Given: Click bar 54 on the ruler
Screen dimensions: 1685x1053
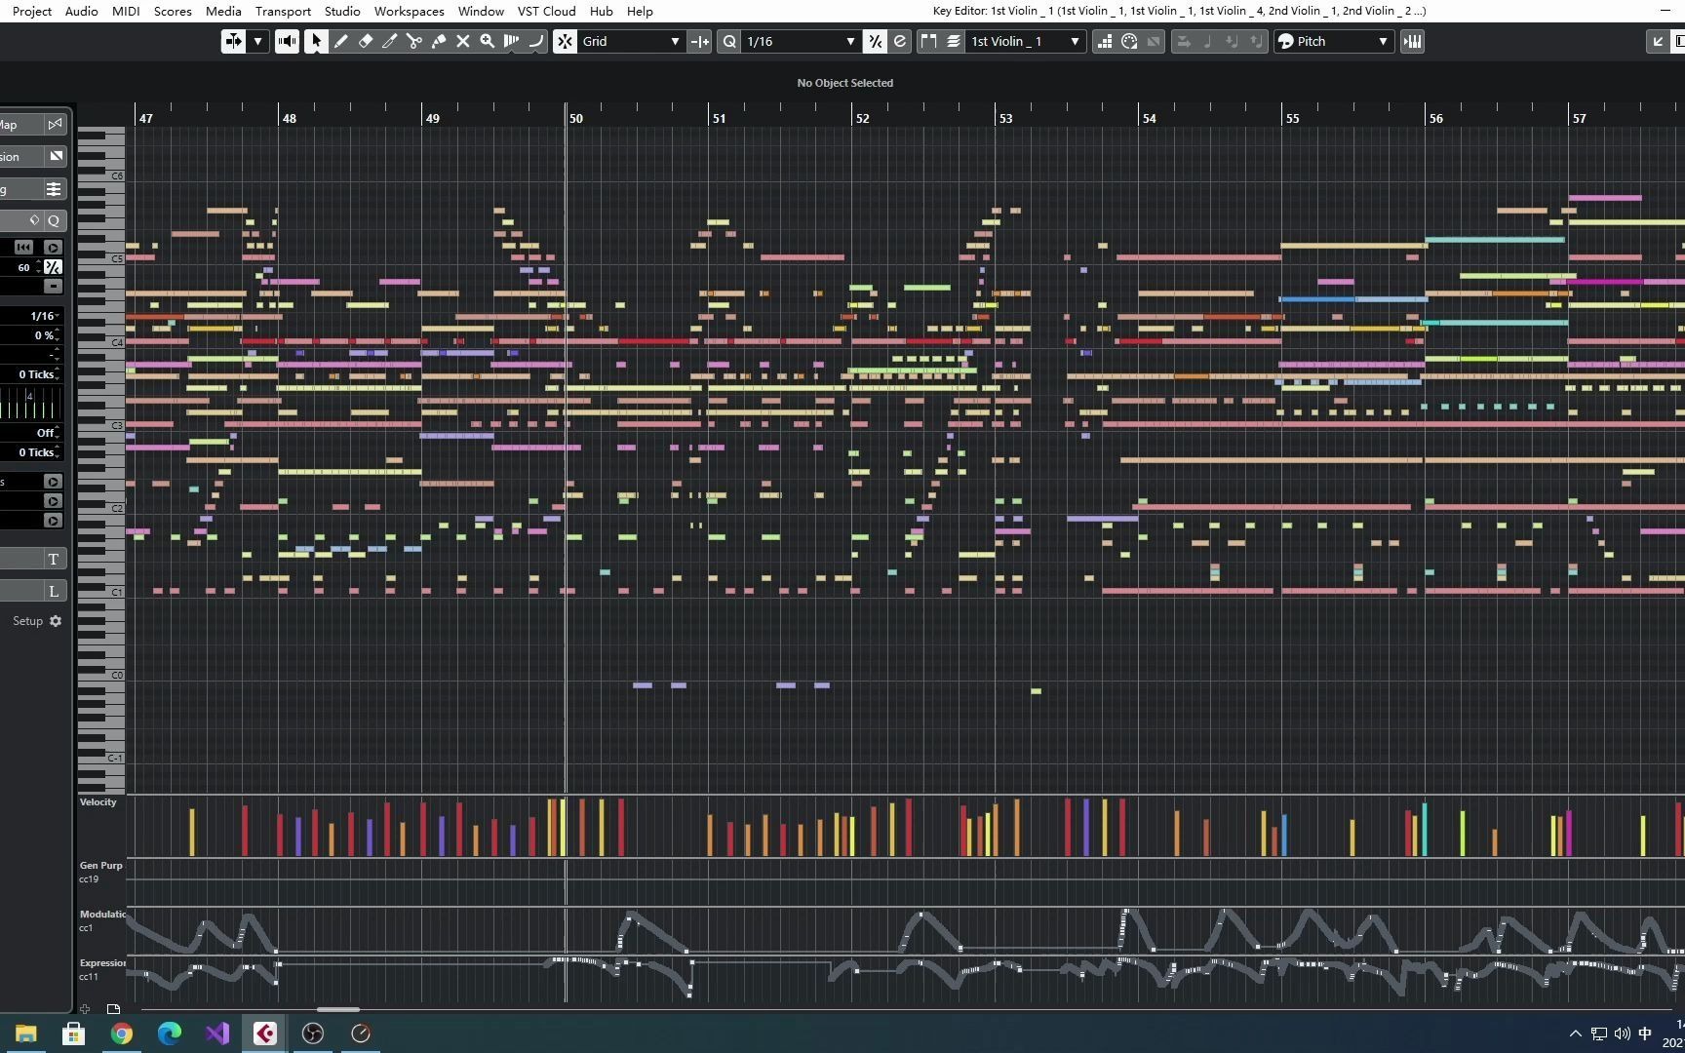Looking at the screenshot, I should (x=1149, y=118).
